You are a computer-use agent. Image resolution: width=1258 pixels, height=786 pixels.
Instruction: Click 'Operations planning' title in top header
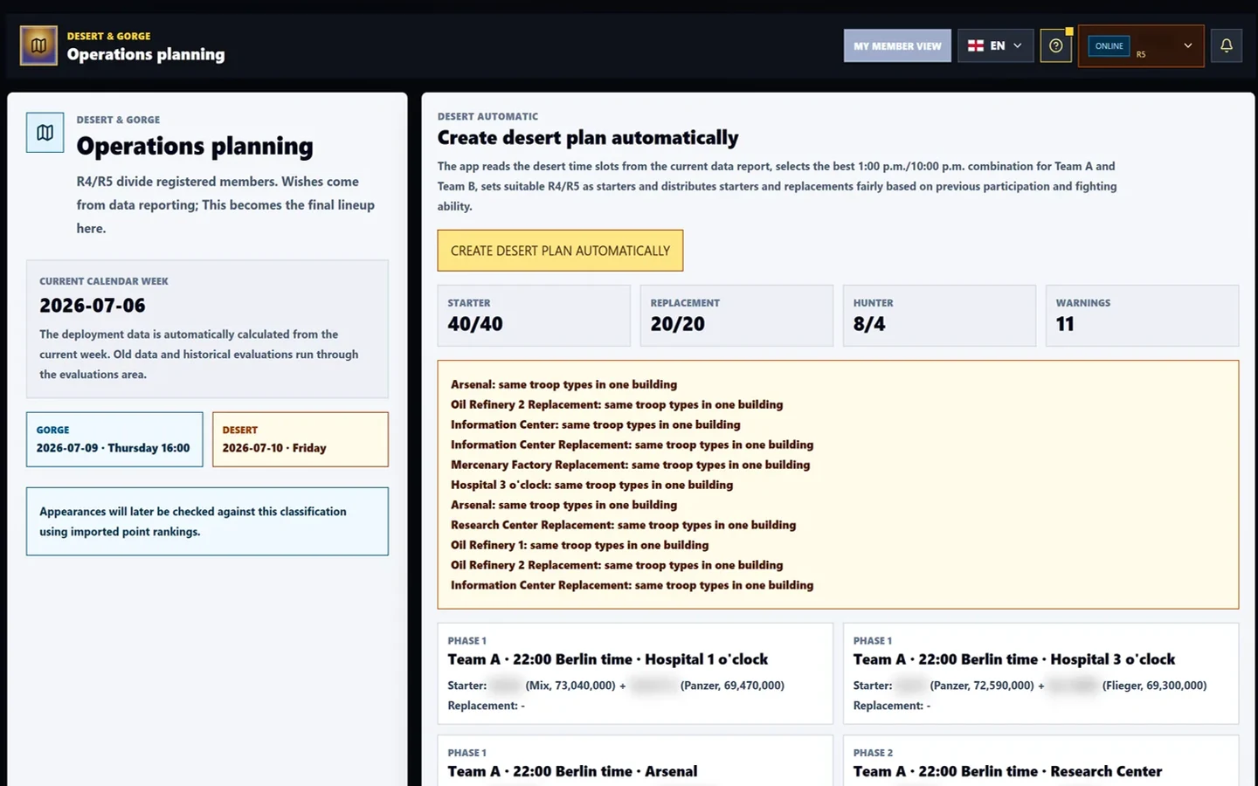[x=146, y=54]
